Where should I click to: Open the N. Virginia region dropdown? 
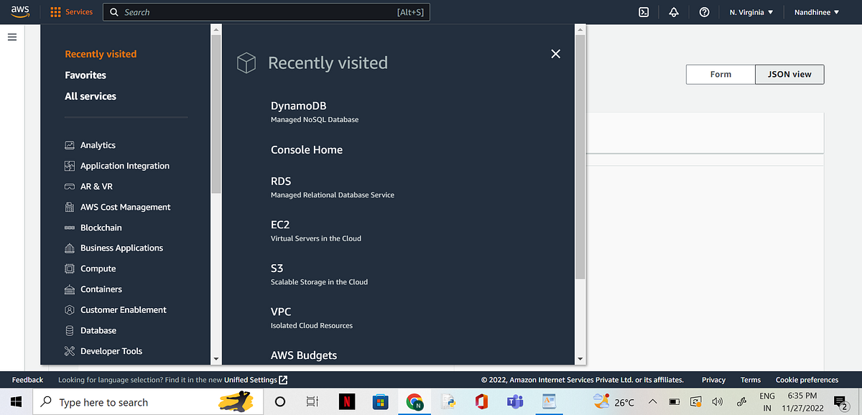coord(750,11)
